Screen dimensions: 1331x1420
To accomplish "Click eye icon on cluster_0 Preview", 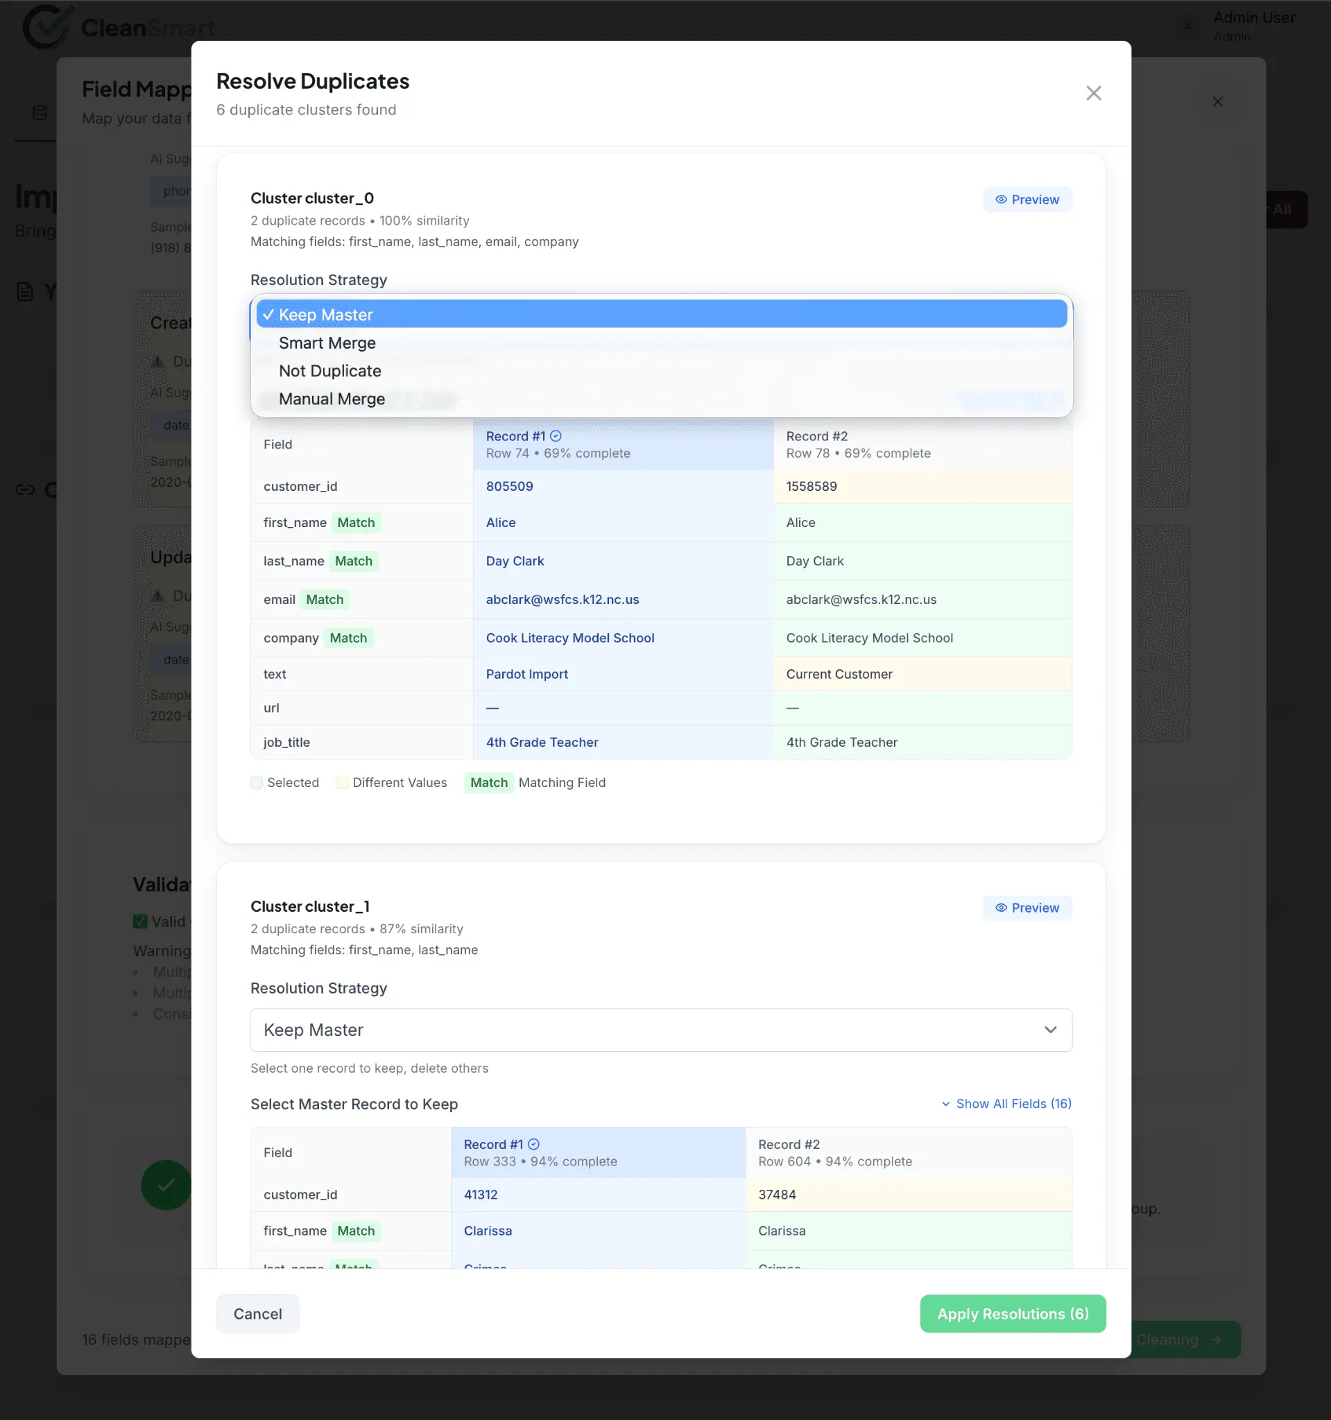I will click(1000, 199).
